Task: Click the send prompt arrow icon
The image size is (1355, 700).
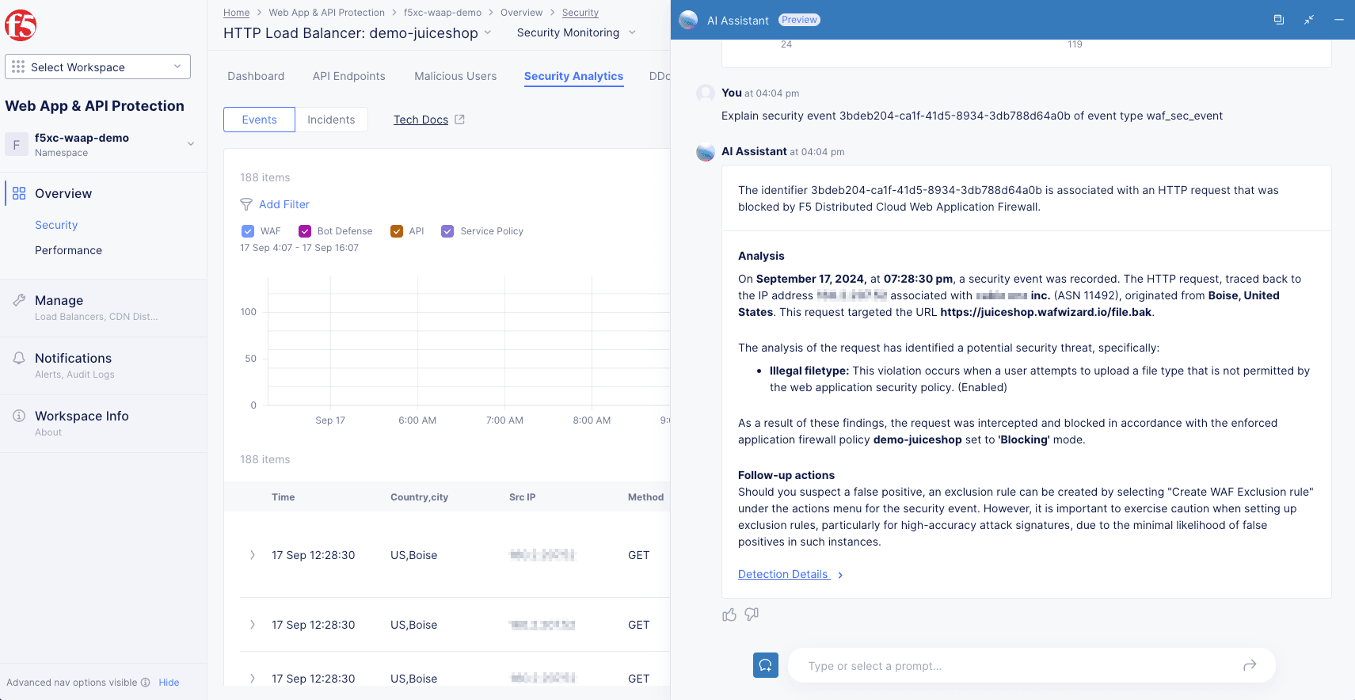Action: click(x=1250, y=665)
